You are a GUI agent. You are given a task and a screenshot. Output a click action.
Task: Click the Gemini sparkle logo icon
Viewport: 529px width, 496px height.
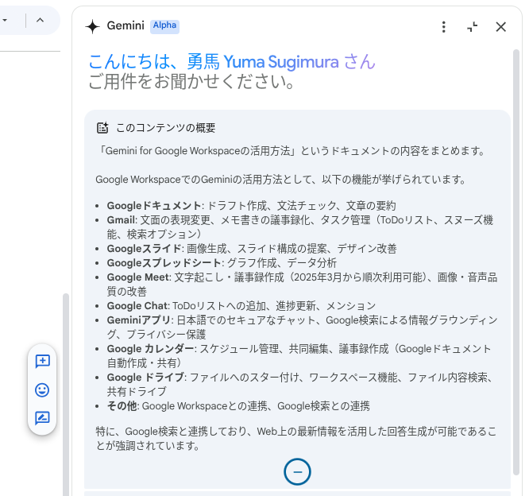pyautogui.click(x=92, y=27)
